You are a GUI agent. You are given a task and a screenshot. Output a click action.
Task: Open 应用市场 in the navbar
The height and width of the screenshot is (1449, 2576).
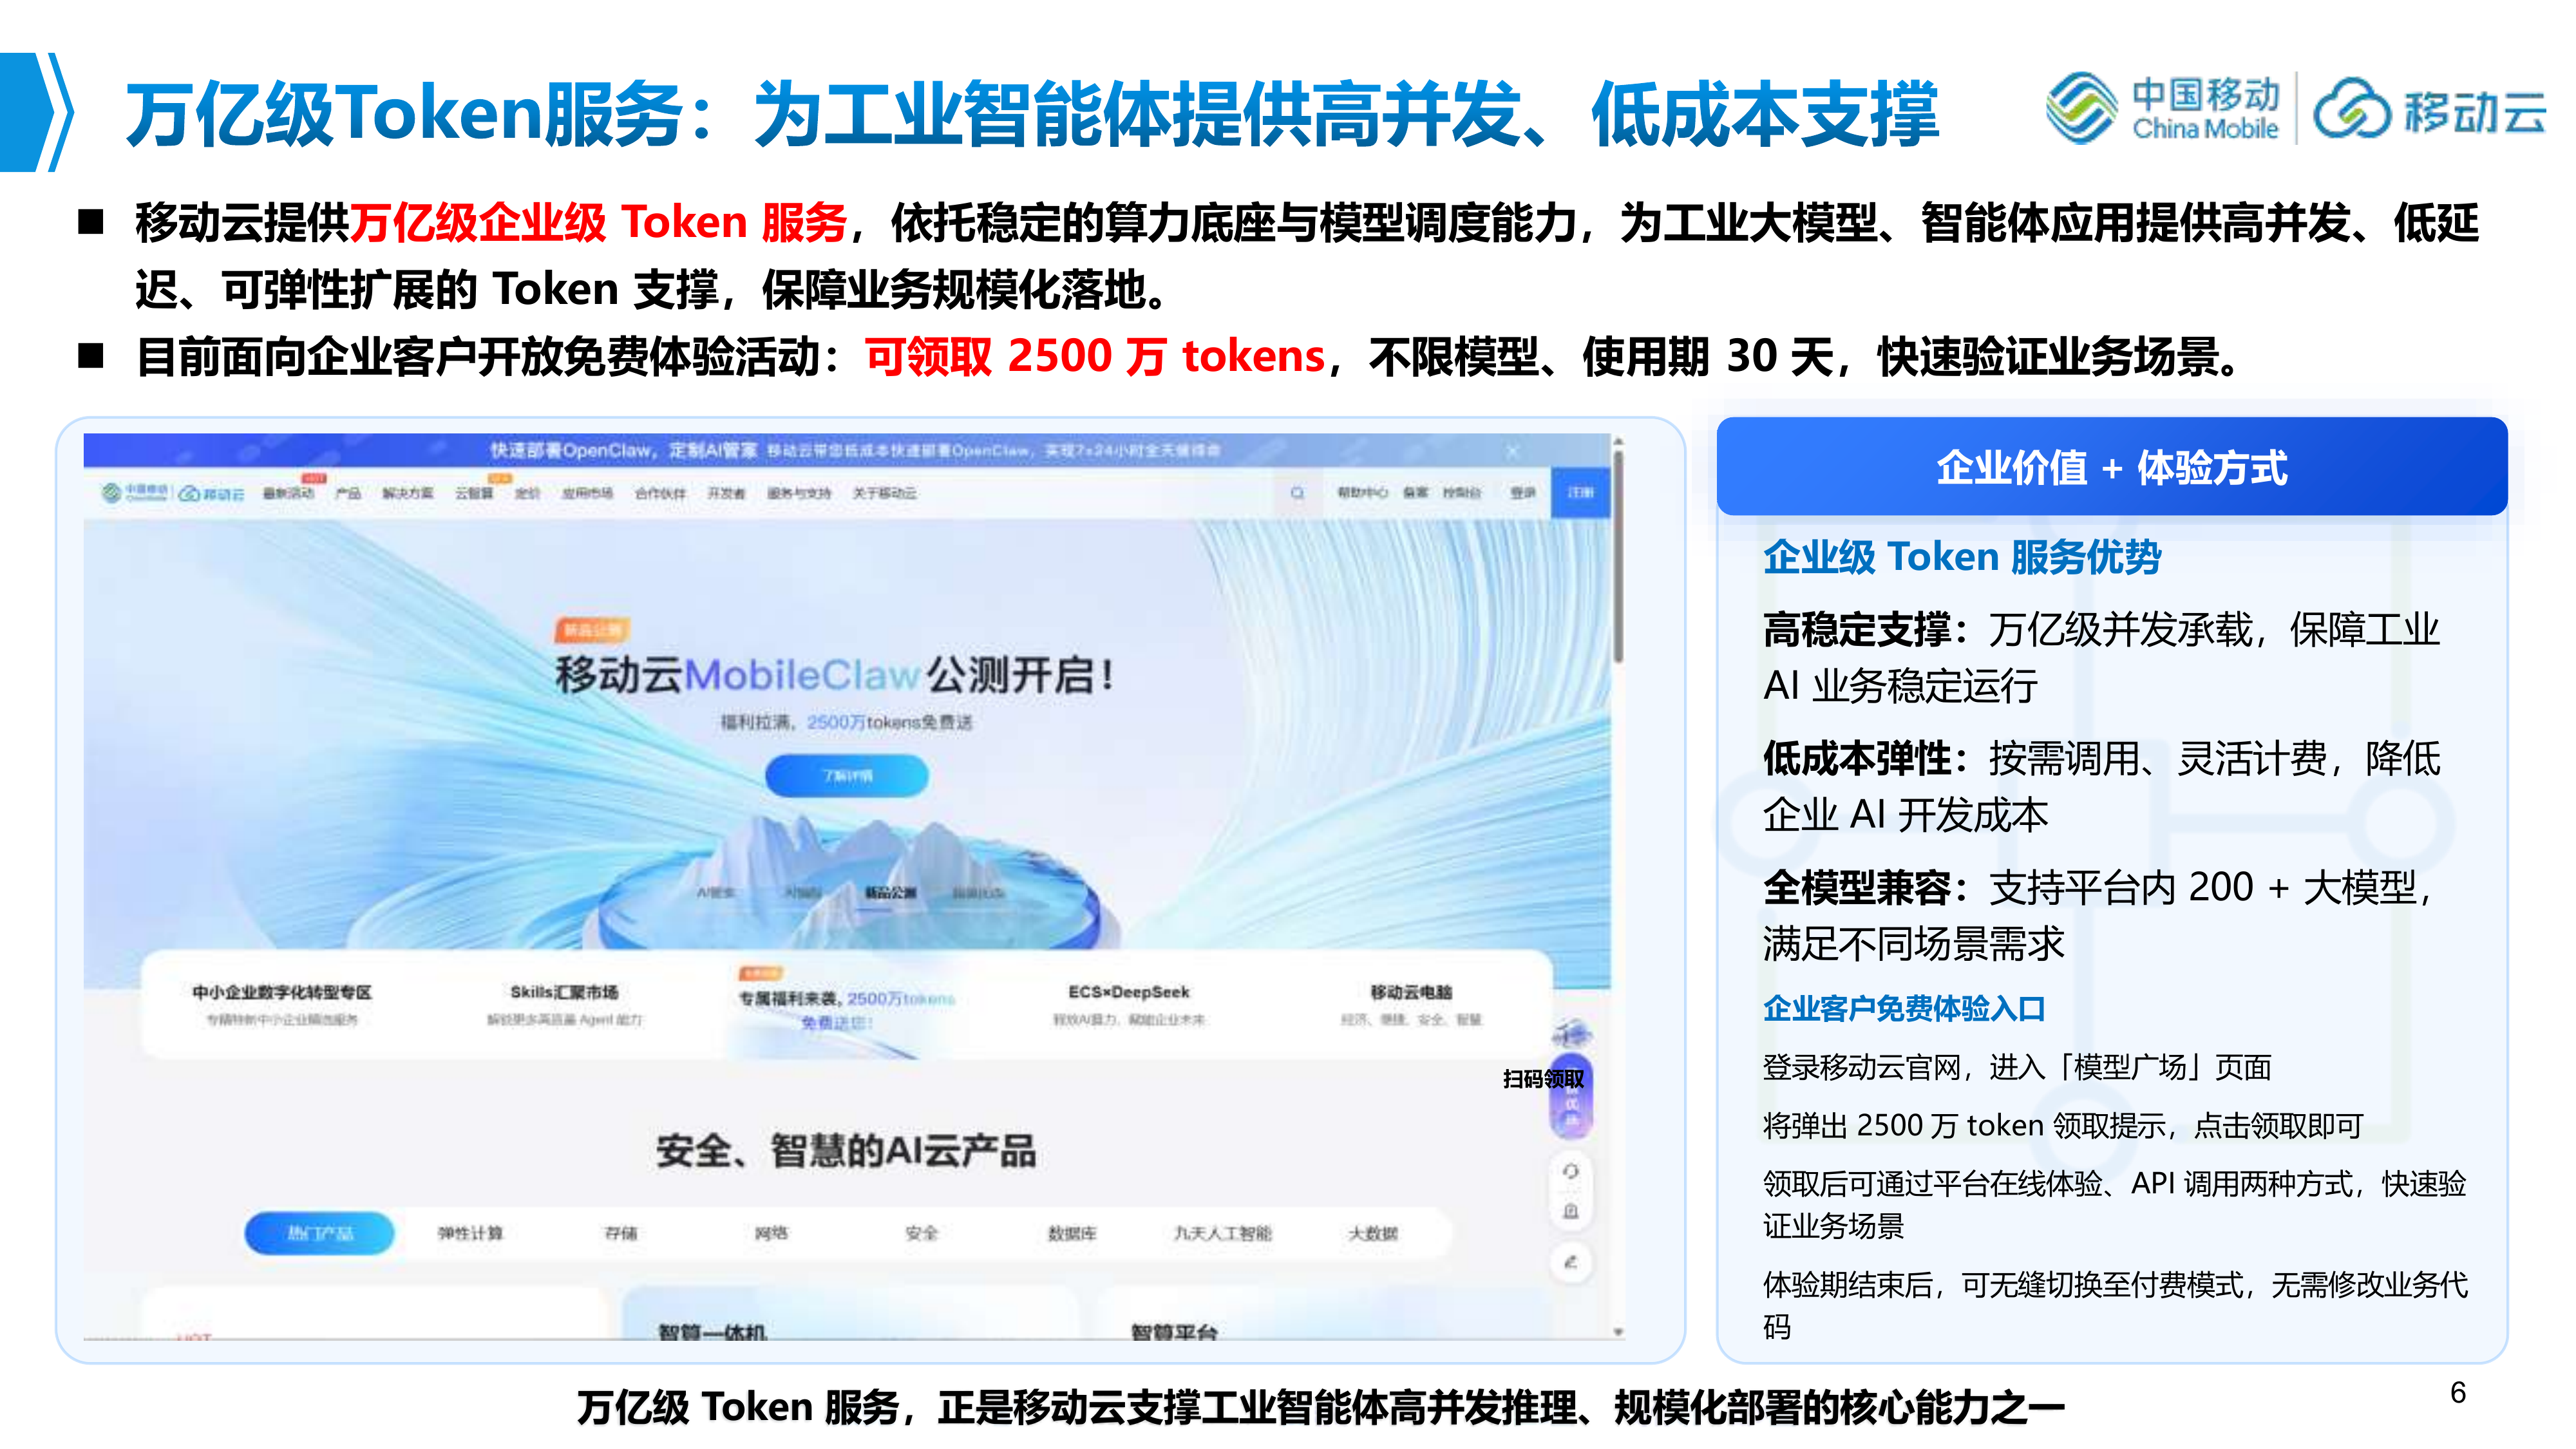coord(587,493)
